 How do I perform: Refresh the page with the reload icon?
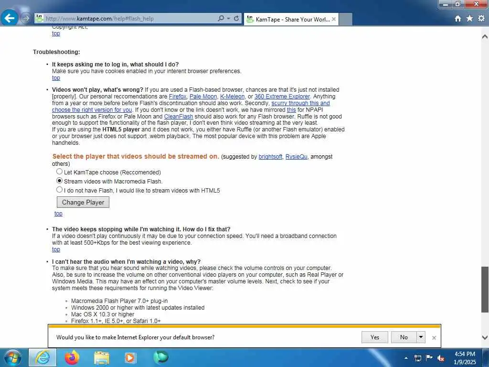(x=236, y=19)
